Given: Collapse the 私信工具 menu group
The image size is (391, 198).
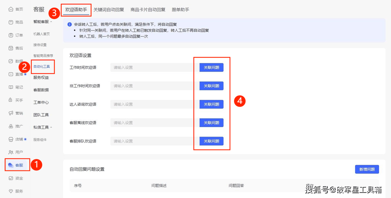Looking at the screenshot, I should click(51, 127).
